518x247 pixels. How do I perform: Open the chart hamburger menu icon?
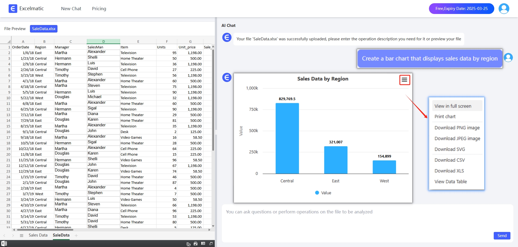(x=404, y=80)
